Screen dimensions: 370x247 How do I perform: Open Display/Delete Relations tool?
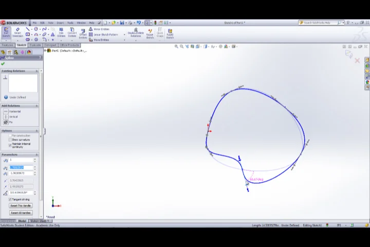(x=136, y=32)
